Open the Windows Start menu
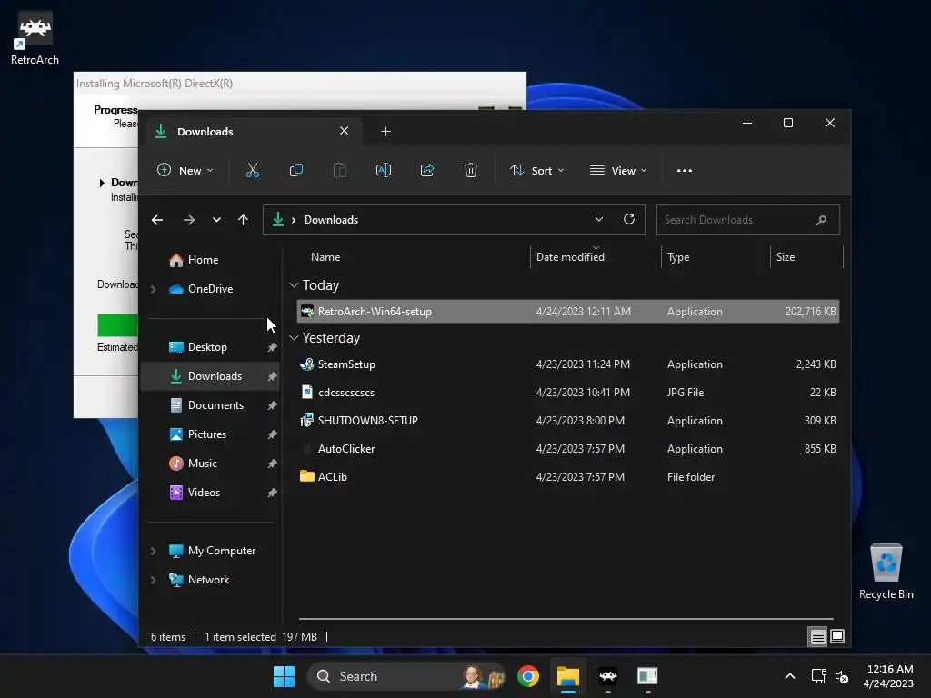This screenshot has width=931, height=698. point(284,676)
